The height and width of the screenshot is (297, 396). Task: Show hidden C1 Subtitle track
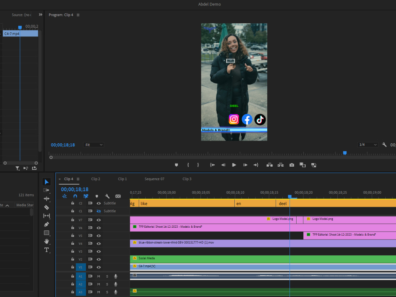click(99, 211)
